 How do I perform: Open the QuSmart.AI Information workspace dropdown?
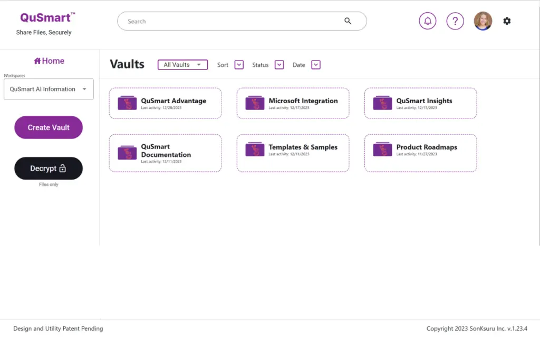coord(49,89)
